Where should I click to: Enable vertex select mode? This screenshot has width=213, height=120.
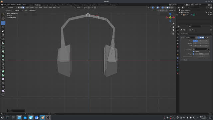(19, 8)
